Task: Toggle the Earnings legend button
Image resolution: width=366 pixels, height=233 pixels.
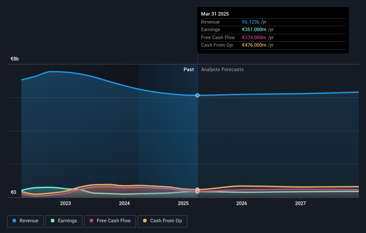Action: point(64,221)
